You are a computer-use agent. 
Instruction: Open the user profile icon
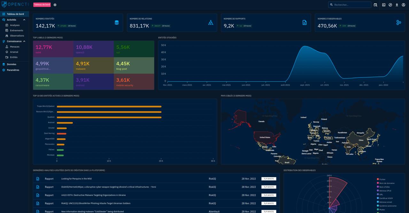pyautogui.click(x=404, y=5)
